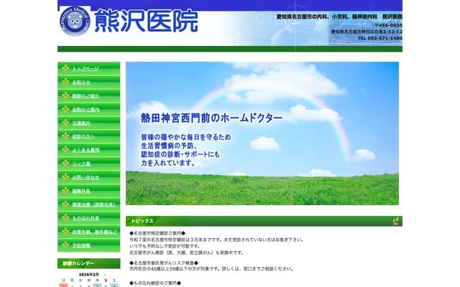Click ◆名古屋市特定健診ご案内◆ topic title
The height and width of the screenshot is (287, 460).
pos(157,233)
